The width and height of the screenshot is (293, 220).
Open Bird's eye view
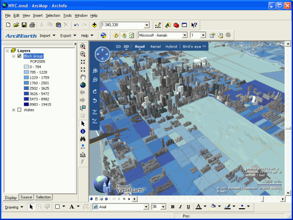(x=192, y=46)
